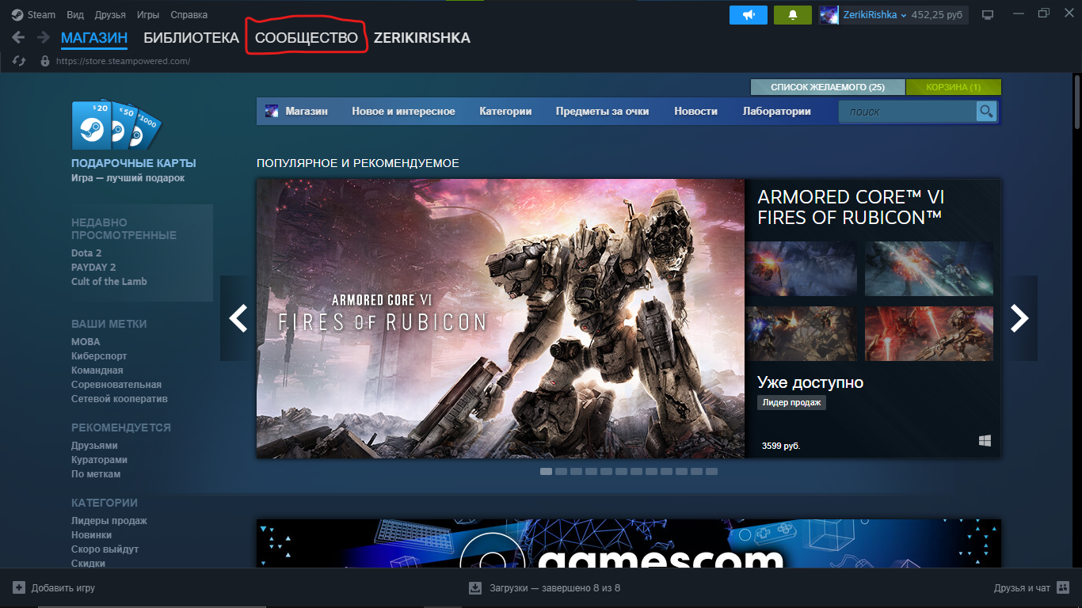Open recently viewed PAYDAY 2
1082x608 pixels.
pyautogui.click(x=93, y=268)
